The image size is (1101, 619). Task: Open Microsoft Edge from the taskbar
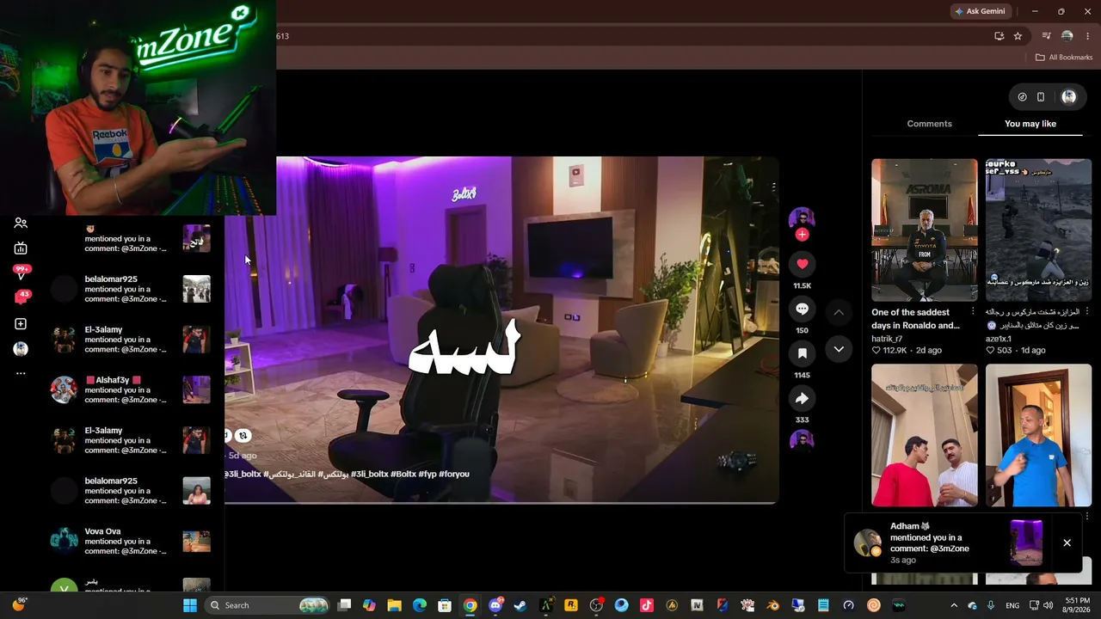420,605
